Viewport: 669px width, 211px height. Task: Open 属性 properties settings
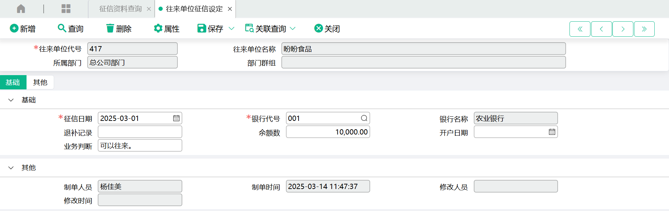[167, 29]
